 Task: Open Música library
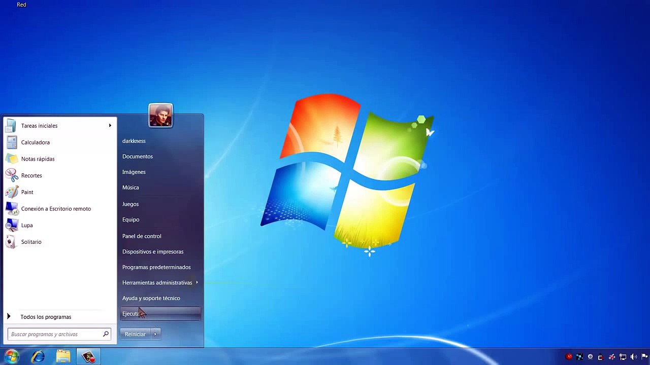pos(131,188)
